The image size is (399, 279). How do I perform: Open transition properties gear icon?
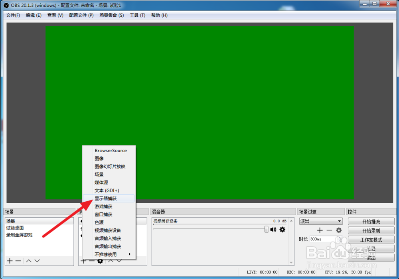point(339,230)
